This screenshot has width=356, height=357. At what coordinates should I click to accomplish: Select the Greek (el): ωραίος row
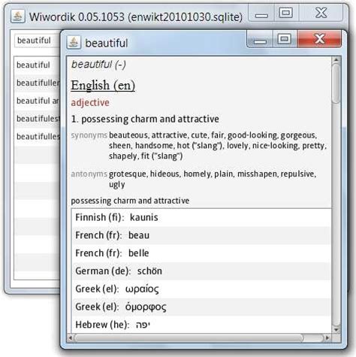(201, 289)
